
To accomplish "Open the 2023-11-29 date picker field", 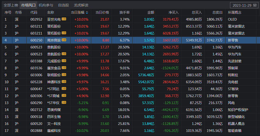I will point(241,5).
